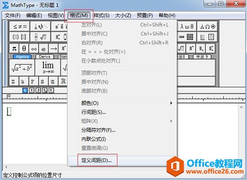Choose 内联公式(I) menu entry
Image resolution: width=247 pixels, height=180 pixels.
[123, 139]
